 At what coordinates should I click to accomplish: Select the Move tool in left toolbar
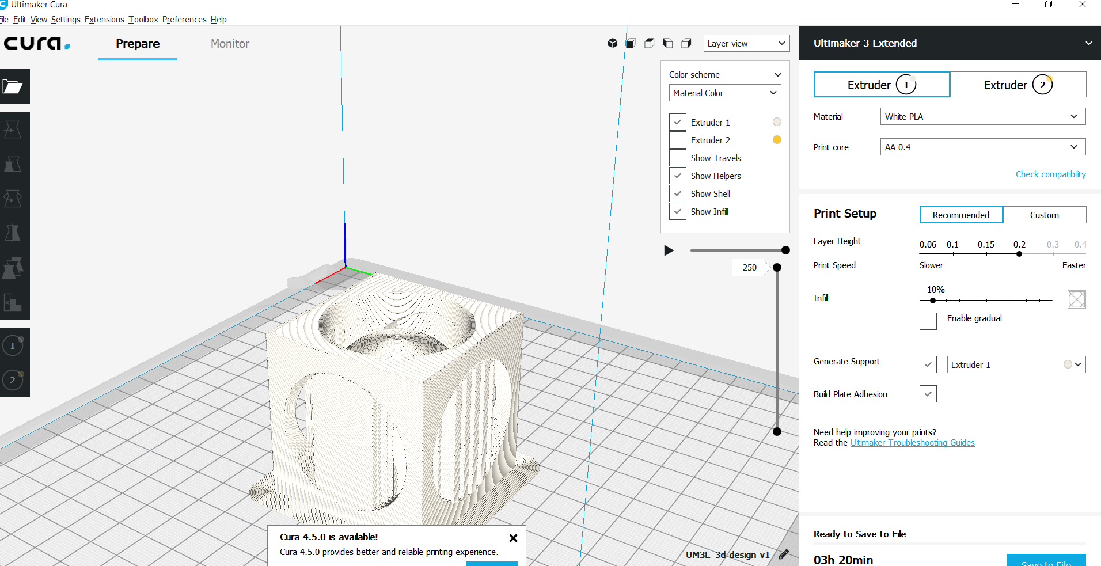(x=13, y=130)
